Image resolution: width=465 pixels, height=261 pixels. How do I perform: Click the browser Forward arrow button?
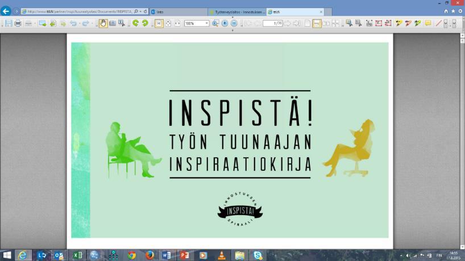(x=16, y=11)
